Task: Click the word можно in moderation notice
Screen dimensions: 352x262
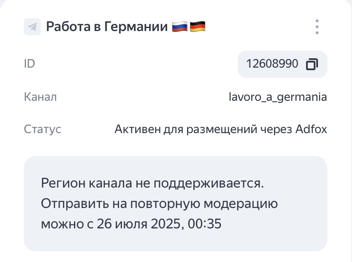Action: [62, 224]
